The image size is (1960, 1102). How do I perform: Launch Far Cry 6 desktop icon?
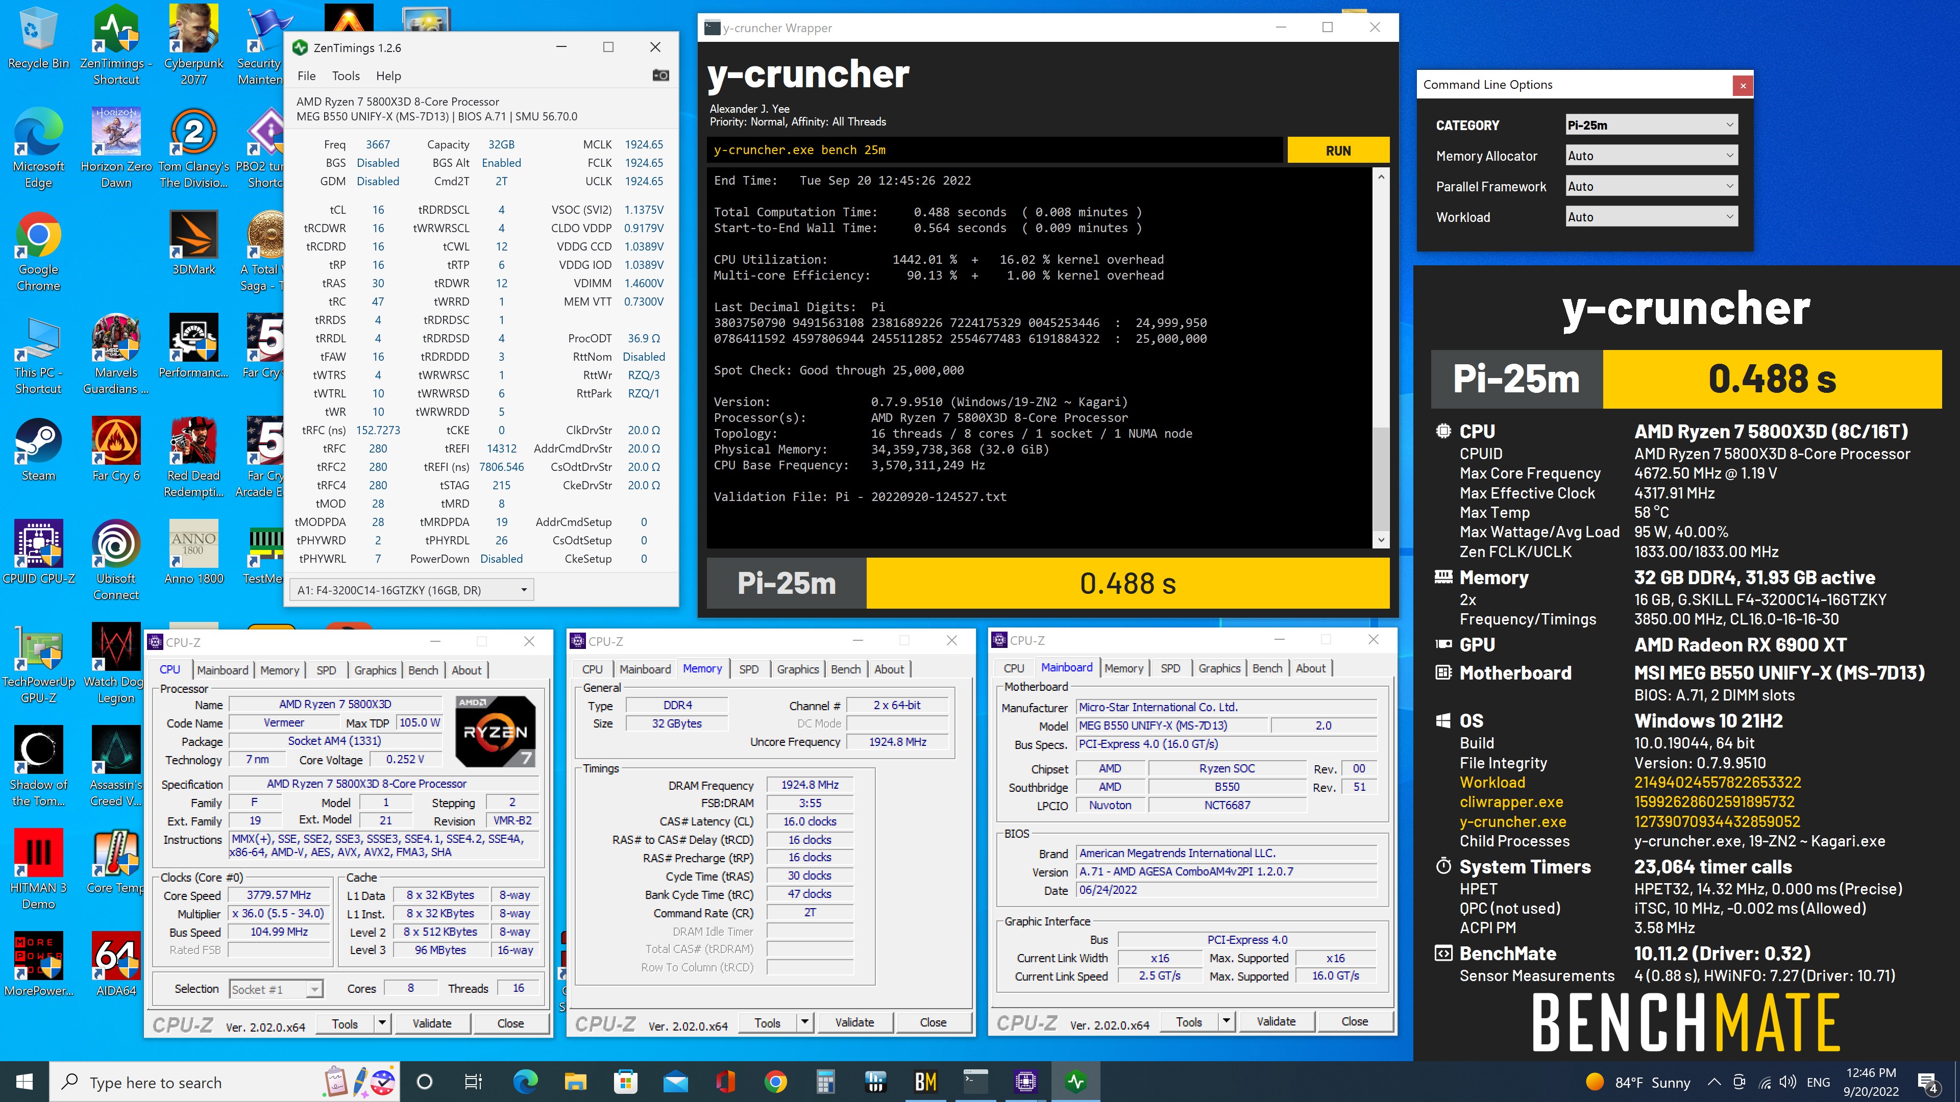pos(116,449)
